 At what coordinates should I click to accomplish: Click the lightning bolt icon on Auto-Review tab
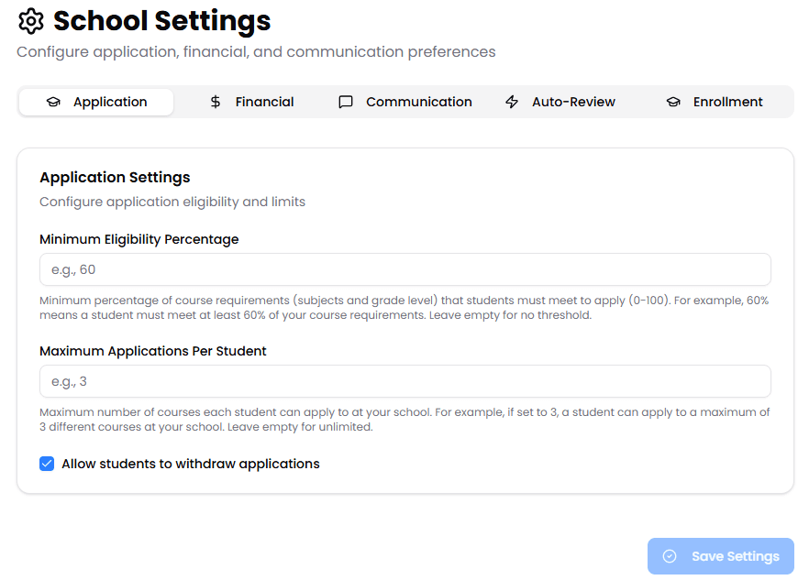click(511, 102)
